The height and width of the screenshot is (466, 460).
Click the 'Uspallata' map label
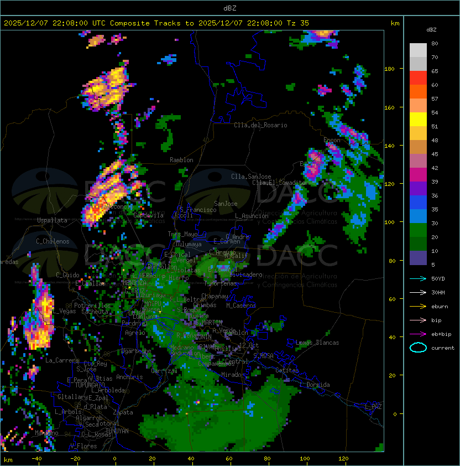(x=52, y=220)
